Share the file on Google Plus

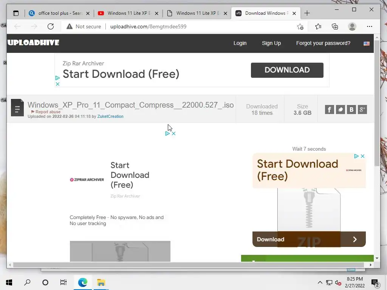362,110
